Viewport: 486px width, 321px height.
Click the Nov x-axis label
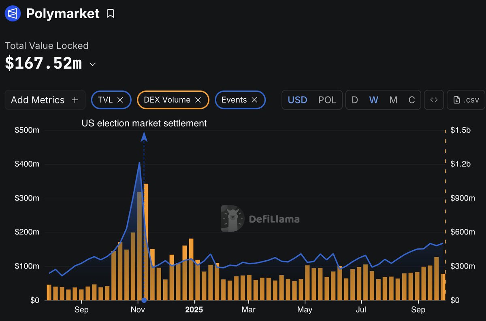coord(138,310)
